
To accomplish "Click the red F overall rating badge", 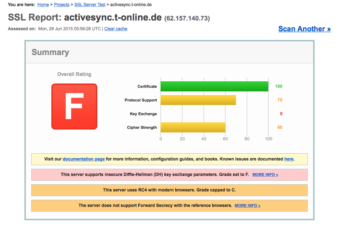I will [x=74, y=107].
